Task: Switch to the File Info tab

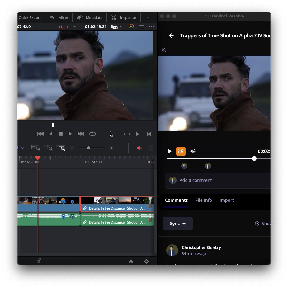Action: tap(204, 200)
